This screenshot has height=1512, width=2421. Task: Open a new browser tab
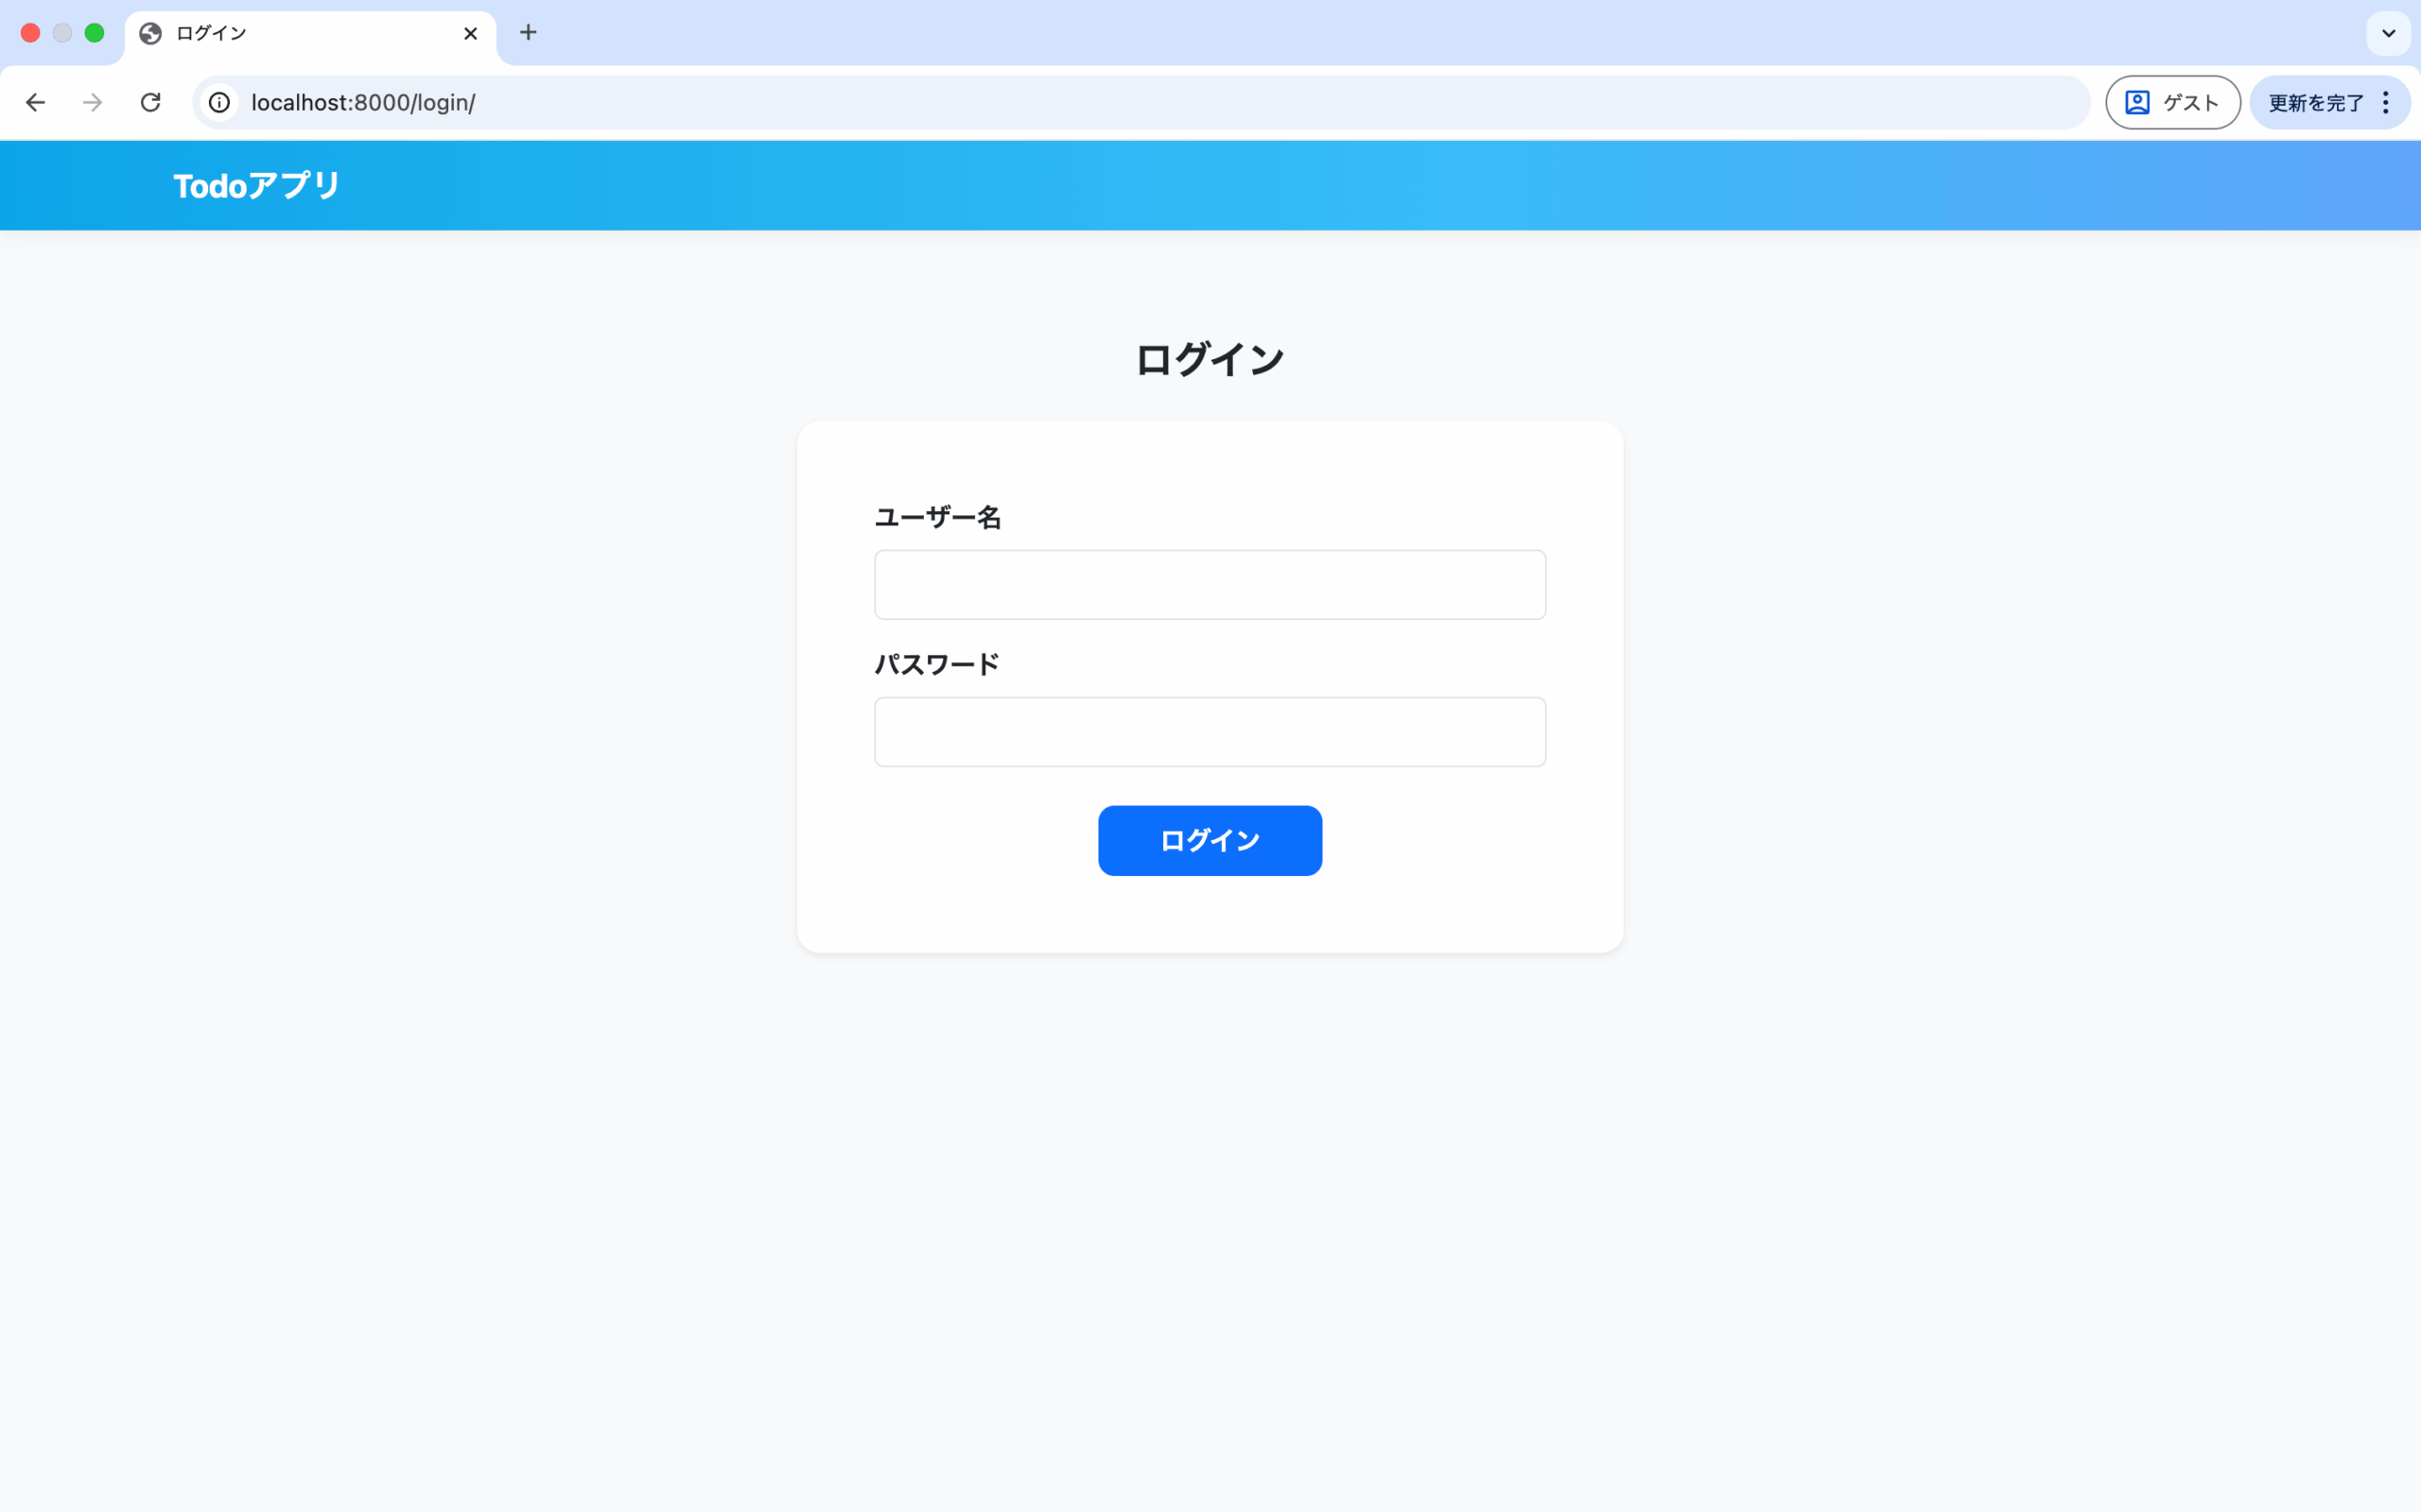click(529, 33)
